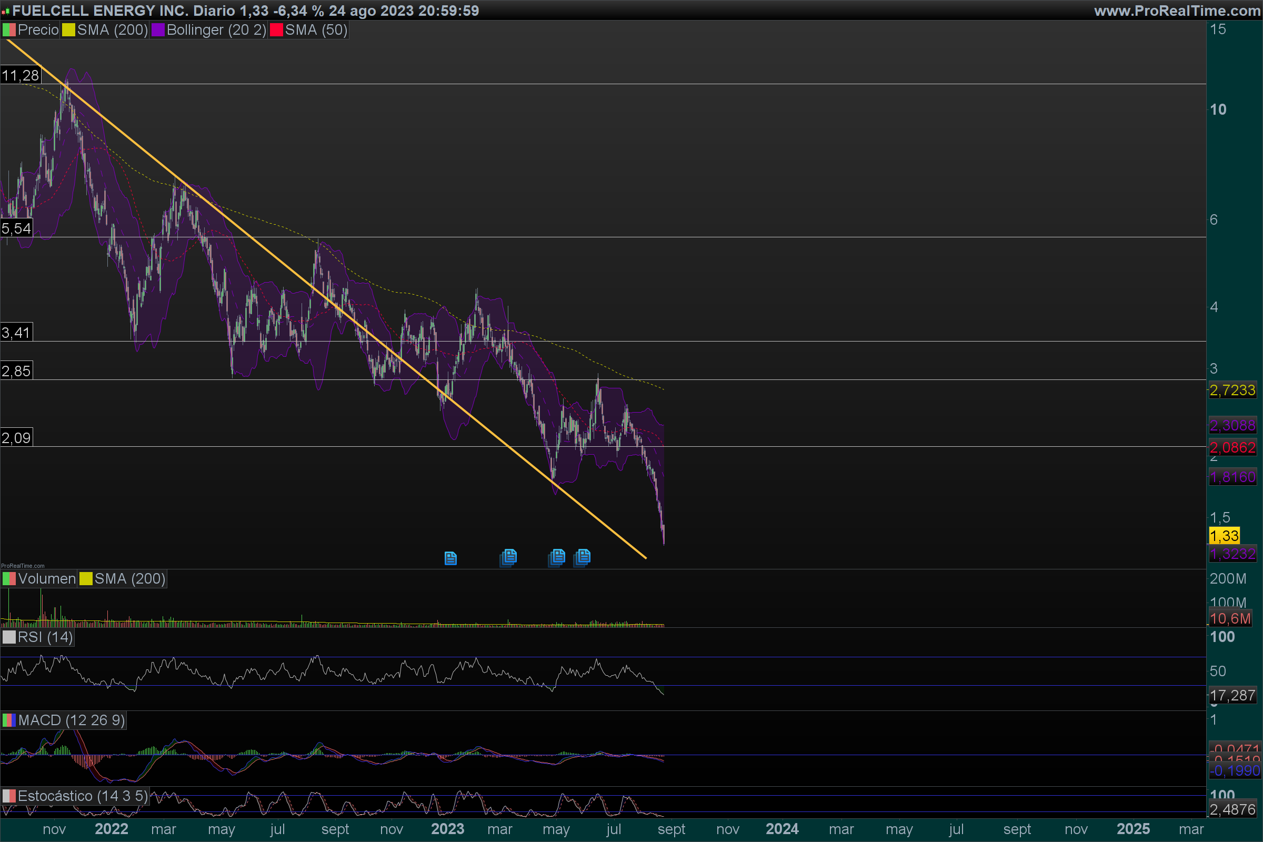Click the yellow 1,33 current price tag
This screenshot has height=842, width=1263.
click(1224, 535)
